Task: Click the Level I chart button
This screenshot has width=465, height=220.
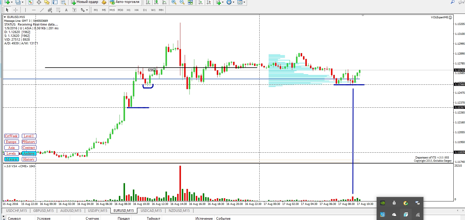Action: (29, 136)
